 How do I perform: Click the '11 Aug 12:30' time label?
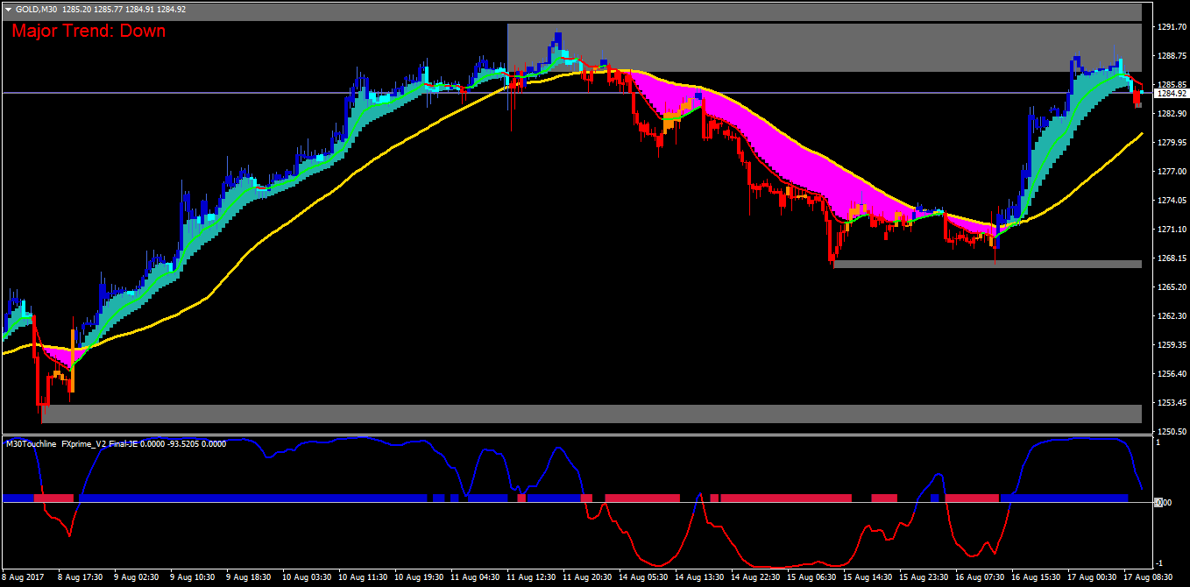tap(531, 578)
